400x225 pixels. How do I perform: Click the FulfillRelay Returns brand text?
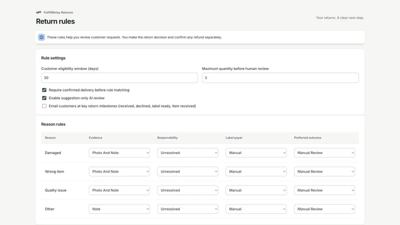pos(58,12)
